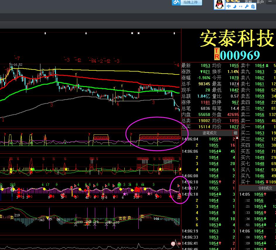The image size is (276, 250).
Task: Click the 卖九 price 1063
Action: 260,72
